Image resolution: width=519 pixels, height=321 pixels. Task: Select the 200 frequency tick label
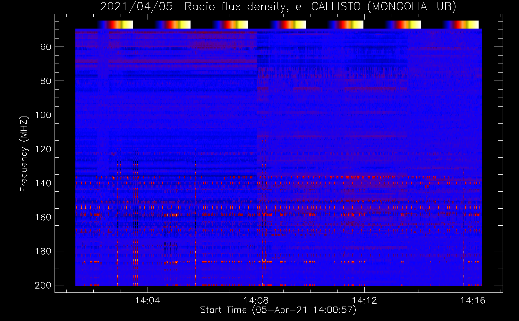coord(43,285)
